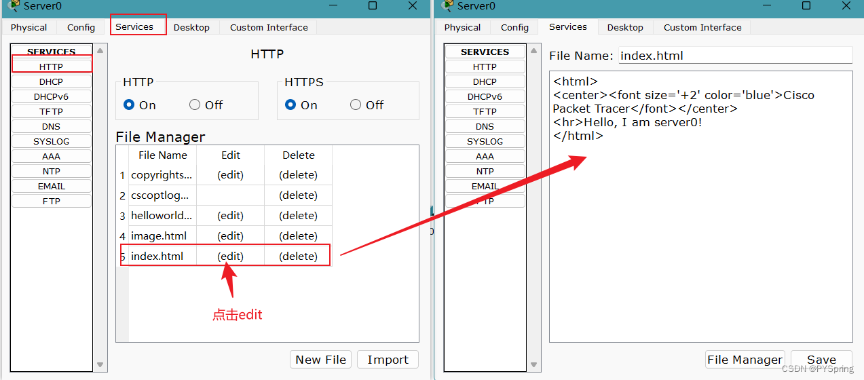Delete the cscoptlog file entry
This screenshot has width=864, height=380.
click(299, 195)
